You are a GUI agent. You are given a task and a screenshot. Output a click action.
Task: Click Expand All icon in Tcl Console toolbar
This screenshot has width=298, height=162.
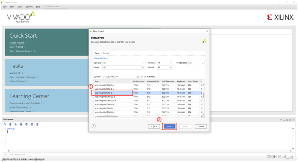15,124
